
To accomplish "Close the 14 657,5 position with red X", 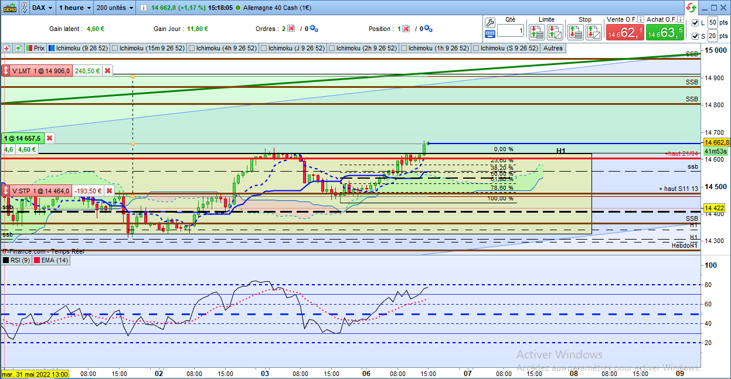I will tap(50, 138).
